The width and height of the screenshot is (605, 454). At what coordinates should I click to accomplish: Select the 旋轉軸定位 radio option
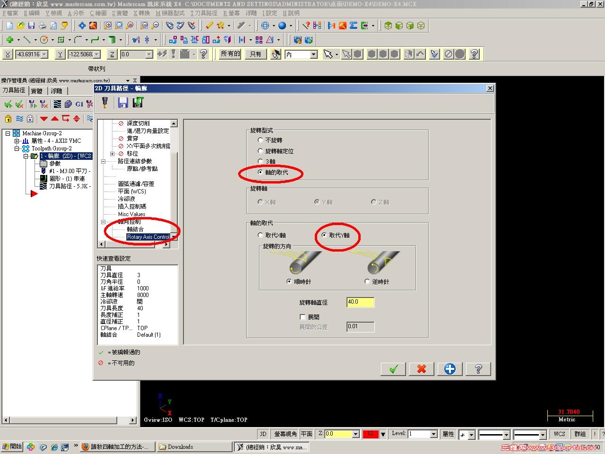260,151
